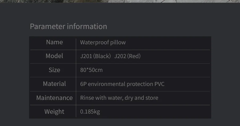Viewport: 240px width, 126px height.
Task: Select the Size row label
Action: point(54,70)
